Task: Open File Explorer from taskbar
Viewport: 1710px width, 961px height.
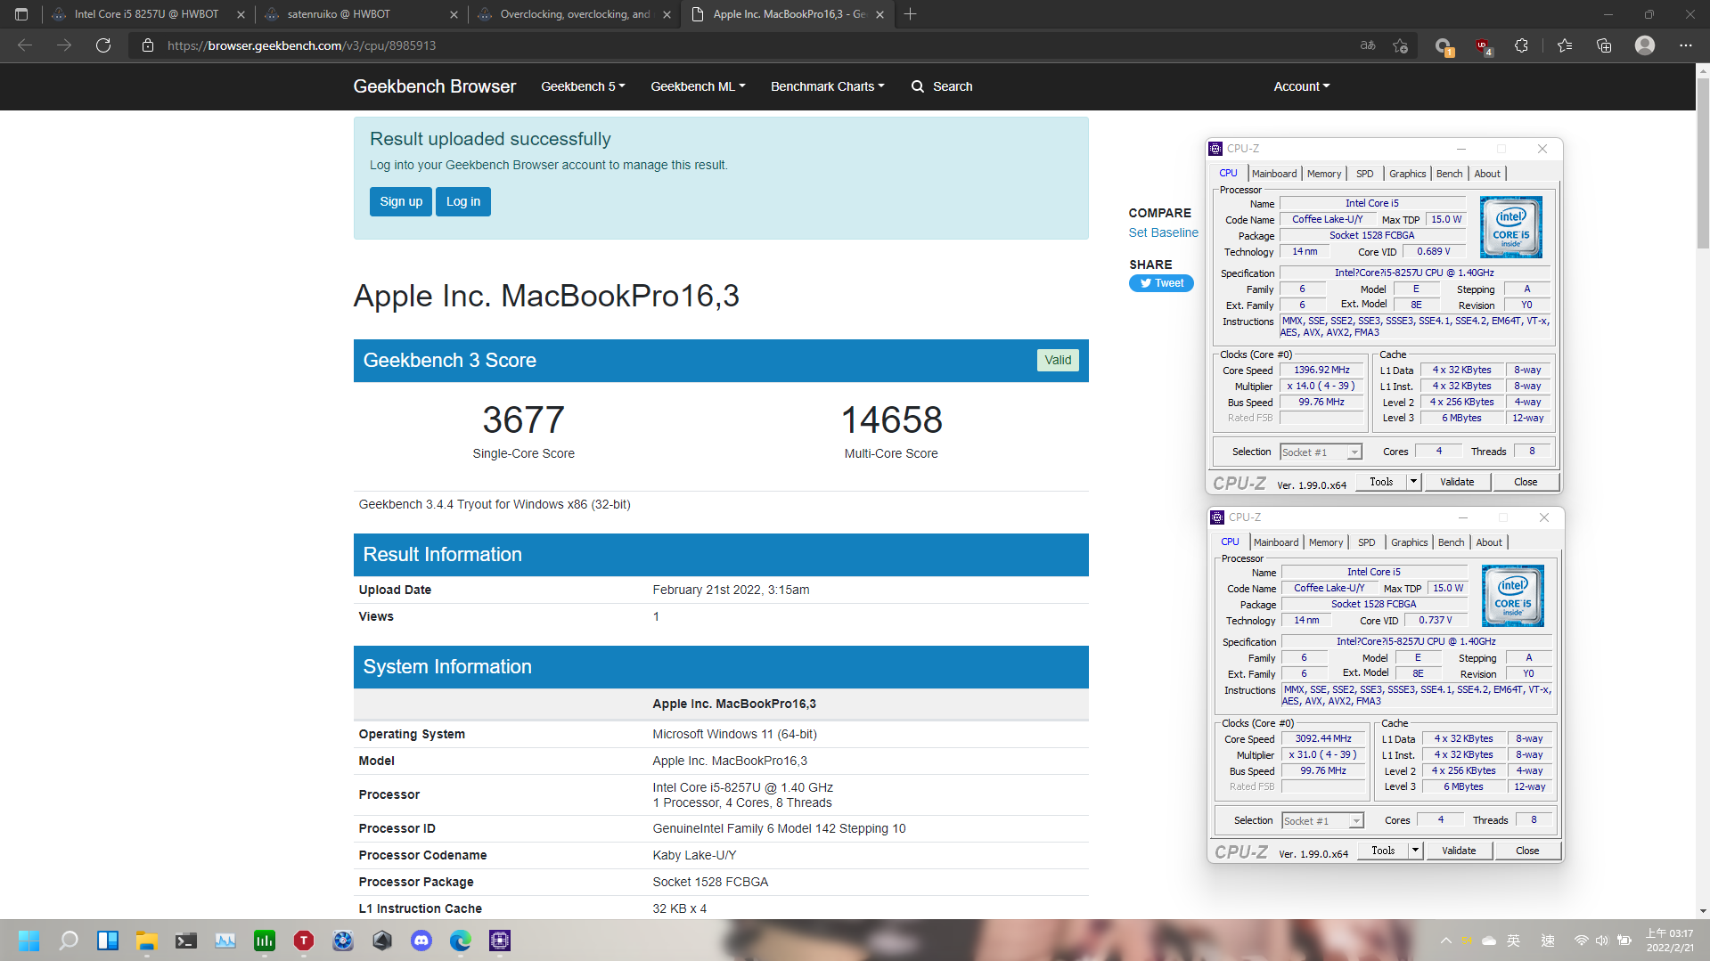Action: click(147, 941)
